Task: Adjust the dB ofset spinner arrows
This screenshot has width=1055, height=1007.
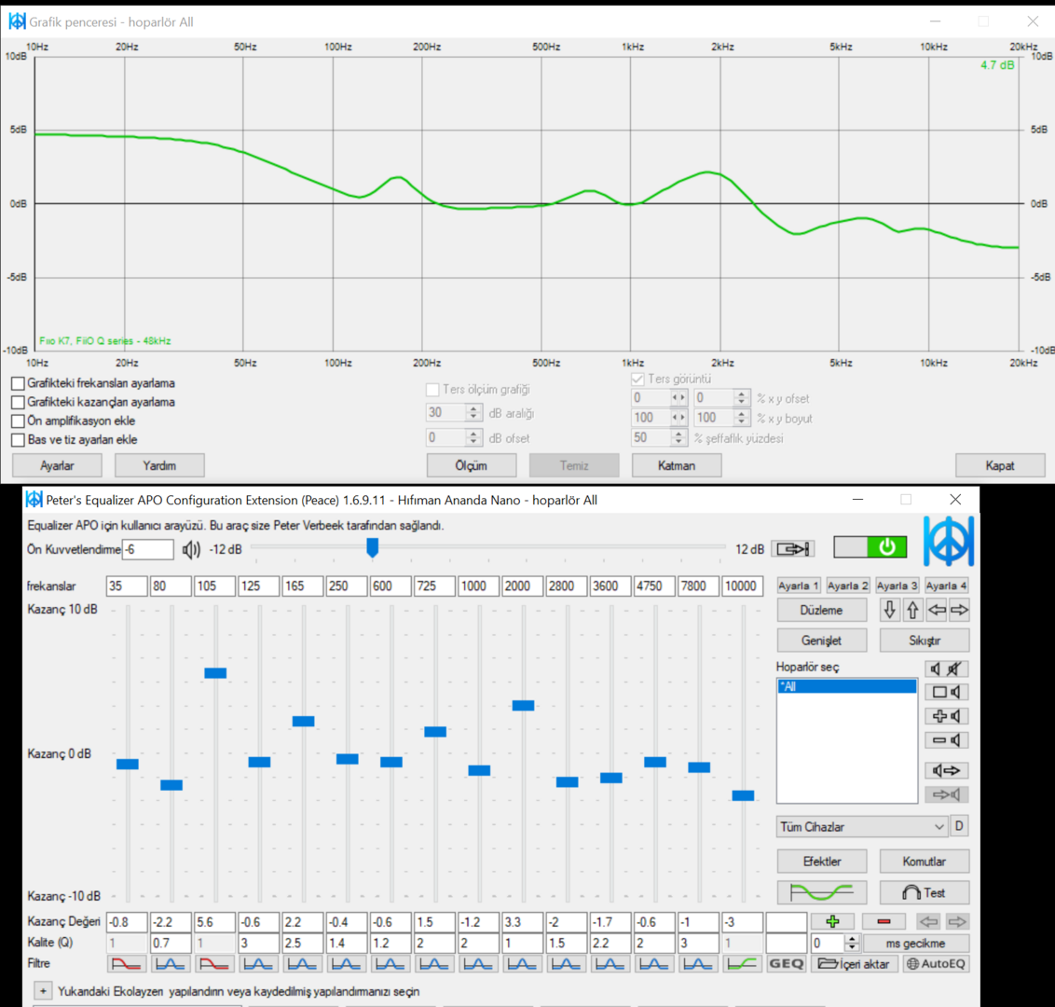Action: coord(473,438)
